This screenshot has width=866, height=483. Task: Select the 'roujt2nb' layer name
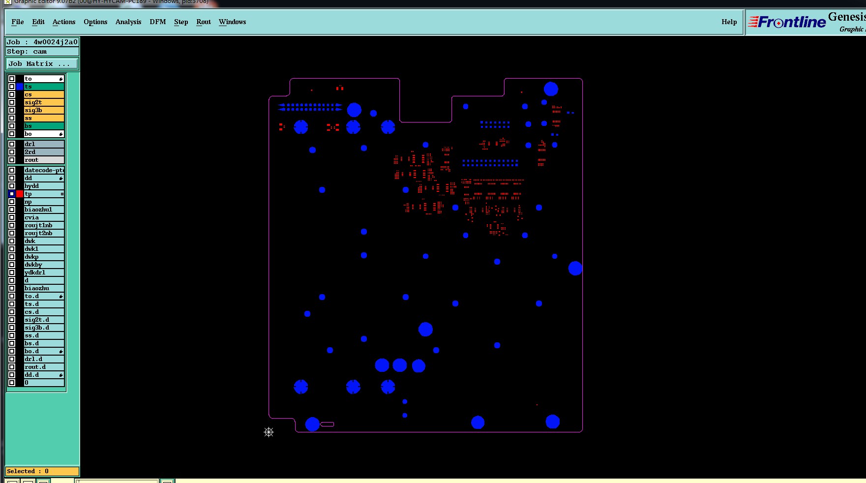[x=44, y=233]
